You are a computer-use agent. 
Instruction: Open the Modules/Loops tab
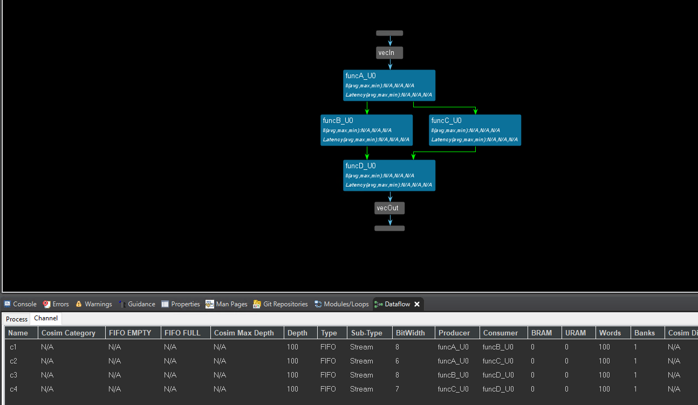point(341,304)
